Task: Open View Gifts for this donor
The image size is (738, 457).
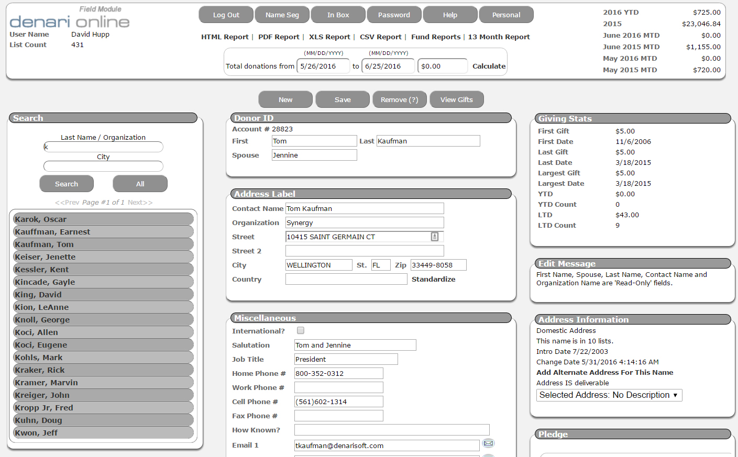Action: 457,99
